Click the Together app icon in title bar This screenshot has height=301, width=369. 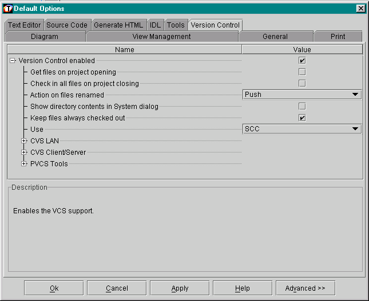[7, 9]
